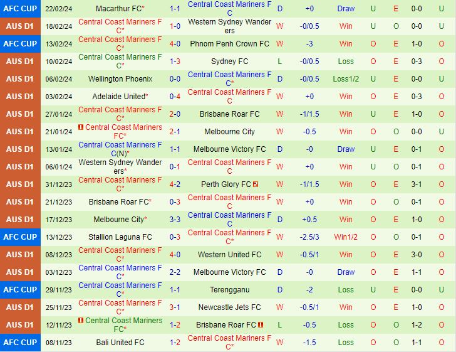Viewport: 456px width, 352px height.
Task: Click the 4-2 score against Perth Glory FC
Action: (x=175, y=184)
